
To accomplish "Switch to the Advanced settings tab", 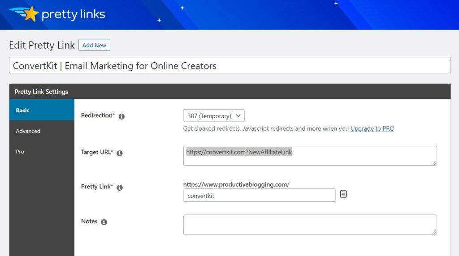I will tap(42, 131).
